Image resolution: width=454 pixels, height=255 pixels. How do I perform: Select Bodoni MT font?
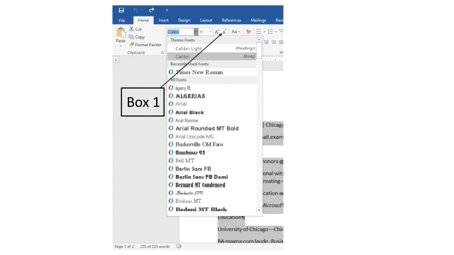pyautogui.click(x=211, y=201)
